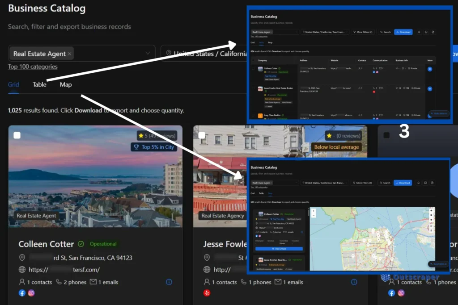Open the Facebook icon on the third card

coord(392,293)
